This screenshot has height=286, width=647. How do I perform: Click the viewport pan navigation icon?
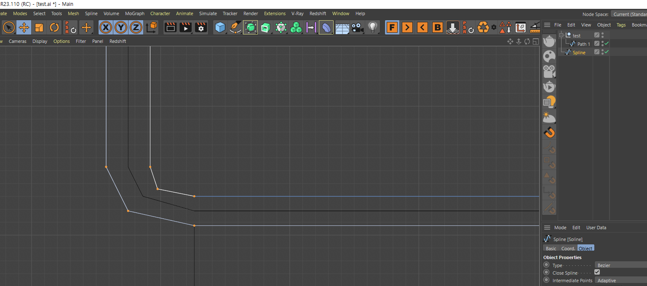click(x=510, y=41)
